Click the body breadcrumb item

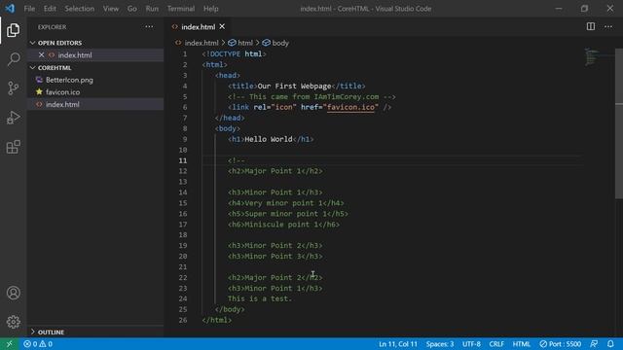click(275, 43)
